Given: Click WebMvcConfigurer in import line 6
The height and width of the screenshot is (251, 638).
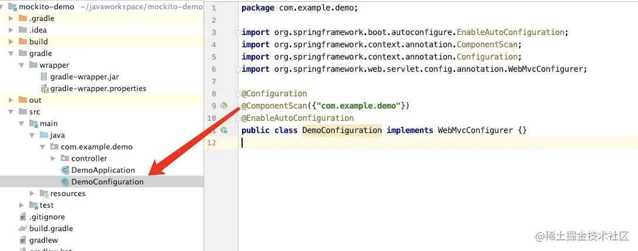Looking at the screenshot, I should pos(545,69).
